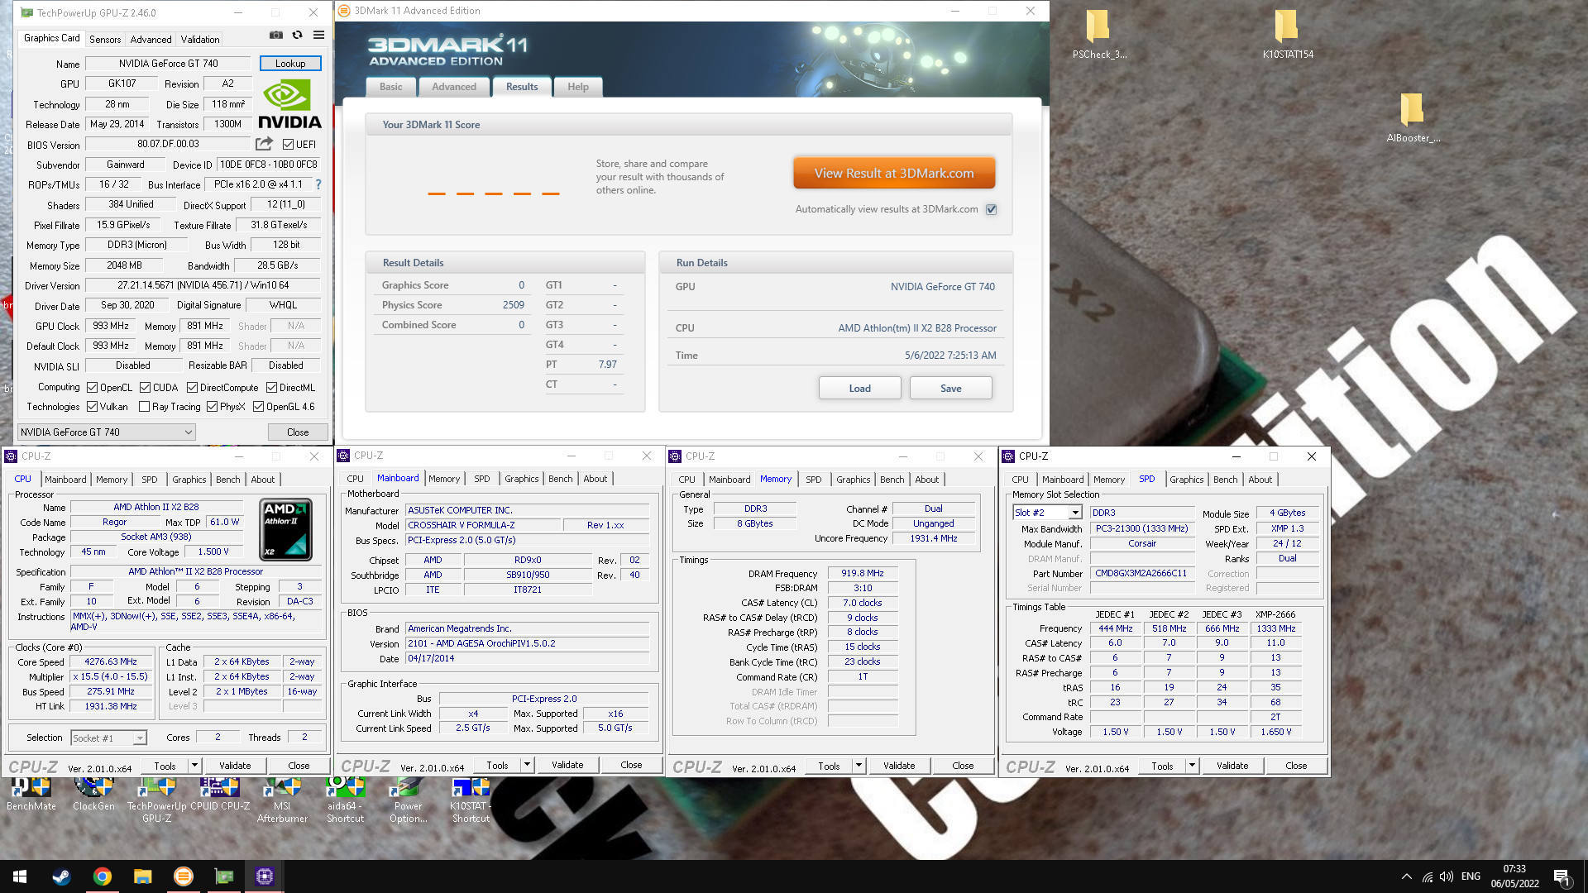Open the Socket #1 selection dropdown
1588x893 pixels.
pyautogui.click(x=109, y=738)
